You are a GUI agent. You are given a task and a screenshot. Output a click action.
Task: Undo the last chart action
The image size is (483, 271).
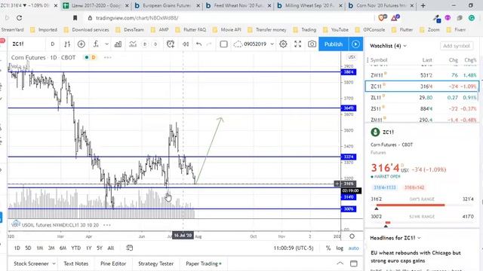coord(198,44)
